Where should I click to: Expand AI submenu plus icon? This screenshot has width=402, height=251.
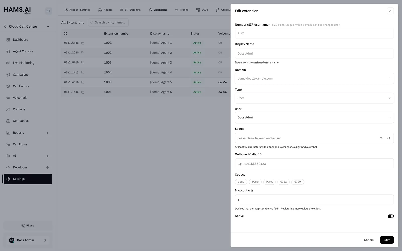47,156
